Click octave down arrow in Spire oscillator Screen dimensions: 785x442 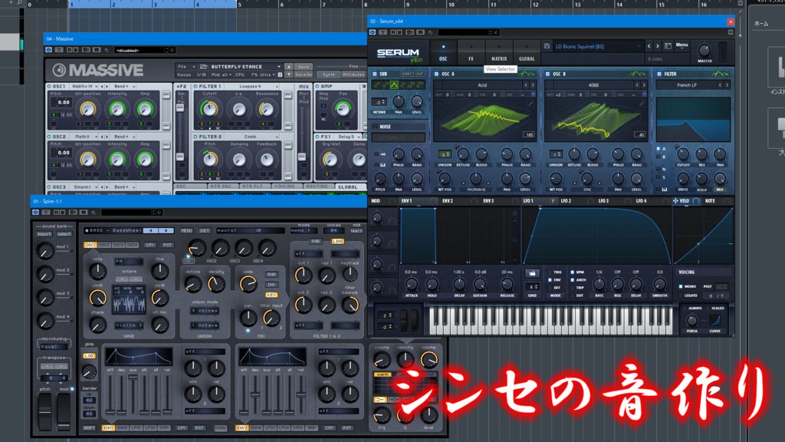coord(122,279)
